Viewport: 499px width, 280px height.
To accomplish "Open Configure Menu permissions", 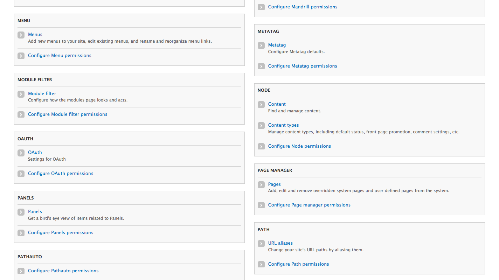I will (60, 55).
